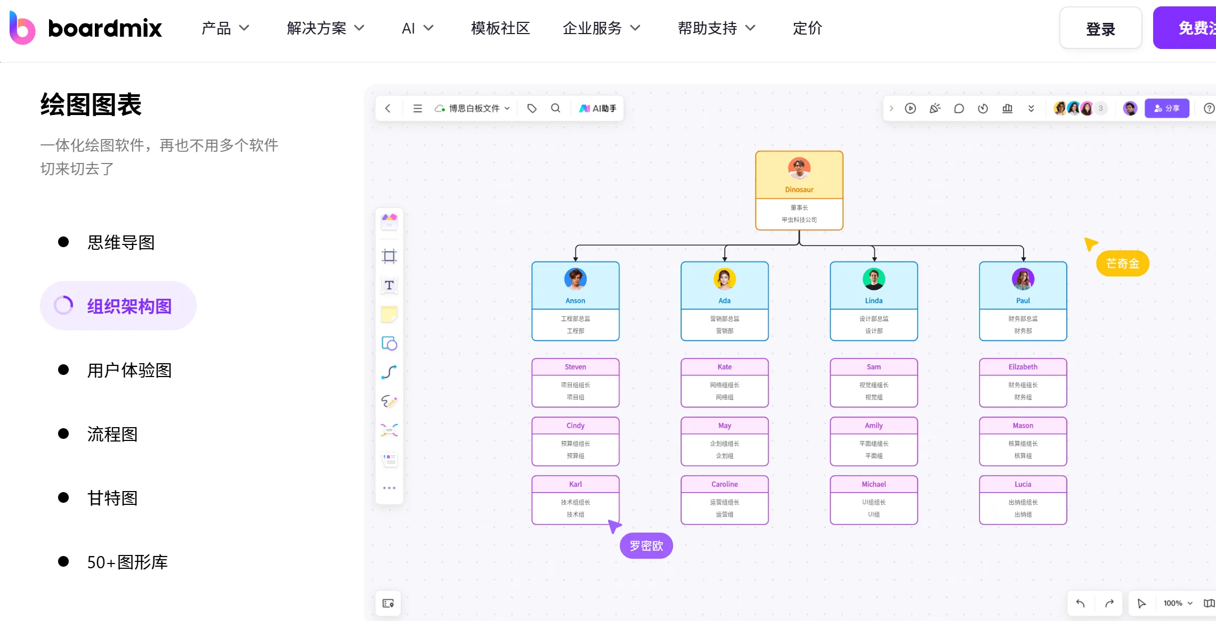Viewport: 1216px width, 621px height.
Task: Expand the 解决方案 navigation menu
Action: pos(325,28)
